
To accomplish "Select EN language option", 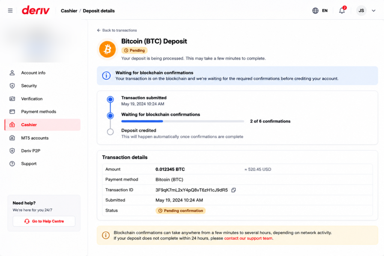I will pyautogui.click(x=325, y=10).
